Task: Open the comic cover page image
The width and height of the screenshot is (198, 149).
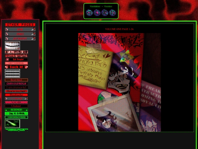Action: click(x=120, y=82)
